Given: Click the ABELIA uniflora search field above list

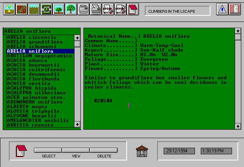Looking at the screenshot, I should point(42,31).
